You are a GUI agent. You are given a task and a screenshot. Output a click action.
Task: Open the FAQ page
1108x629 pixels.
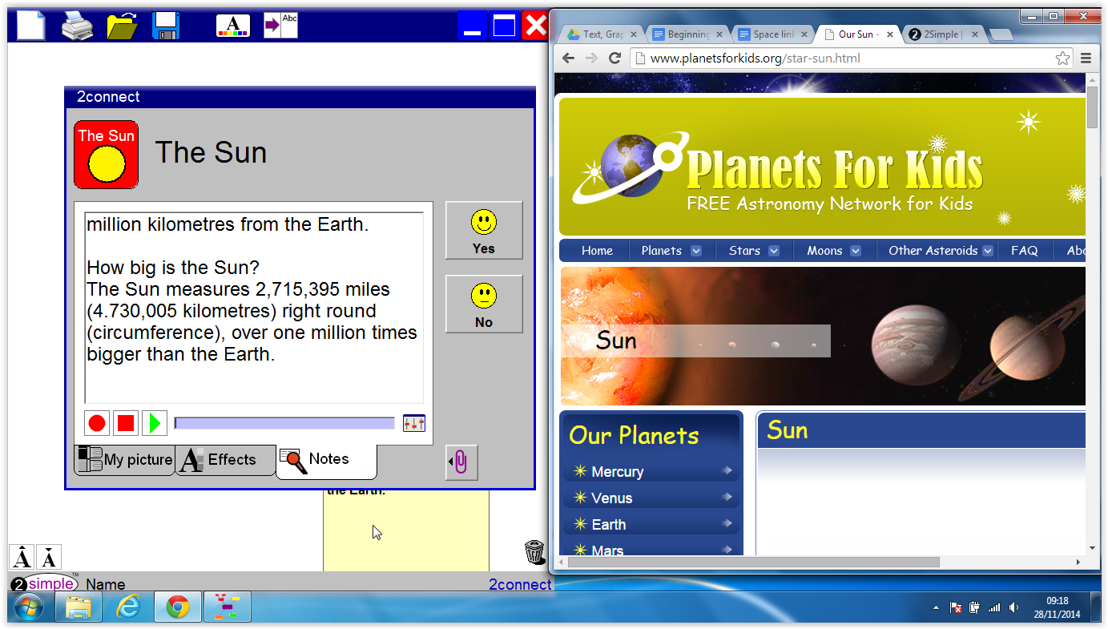click(x=1024, y=251)
